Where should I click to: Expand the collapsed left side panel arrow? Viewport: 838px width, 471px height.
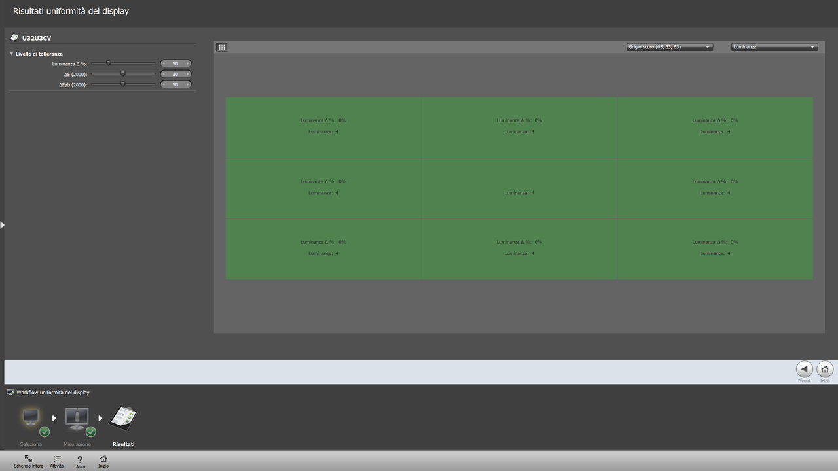click(x=3, y=225)
